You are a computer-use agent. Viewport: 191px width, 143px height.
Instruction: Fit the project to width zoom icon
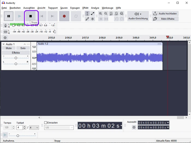coord(117,14)
